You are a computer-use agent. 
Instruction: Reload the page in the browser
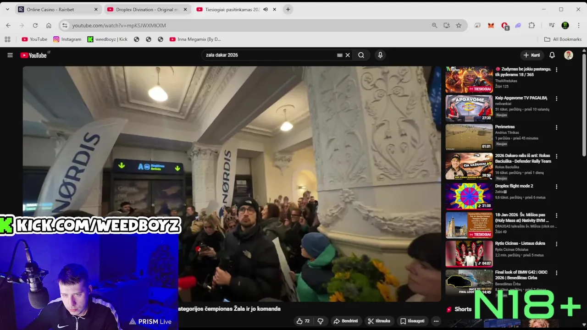click(35, 25)
